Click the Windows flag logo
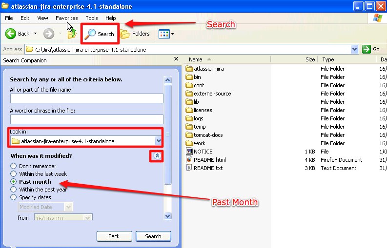 378,18
